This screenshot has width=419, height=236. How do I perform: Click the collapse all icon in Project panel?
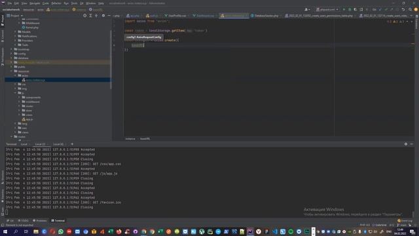click(96, 16)
